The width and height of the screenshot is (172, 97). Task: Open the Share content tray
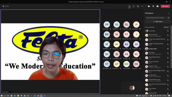157,6
